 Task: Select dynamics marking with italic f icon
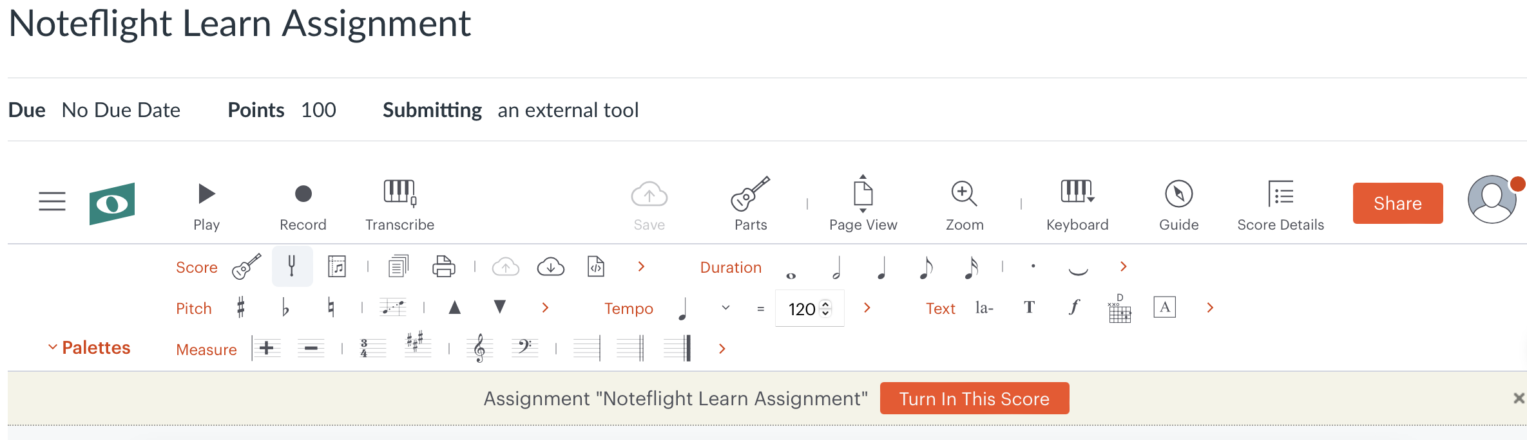click(x=1073, y=307)
